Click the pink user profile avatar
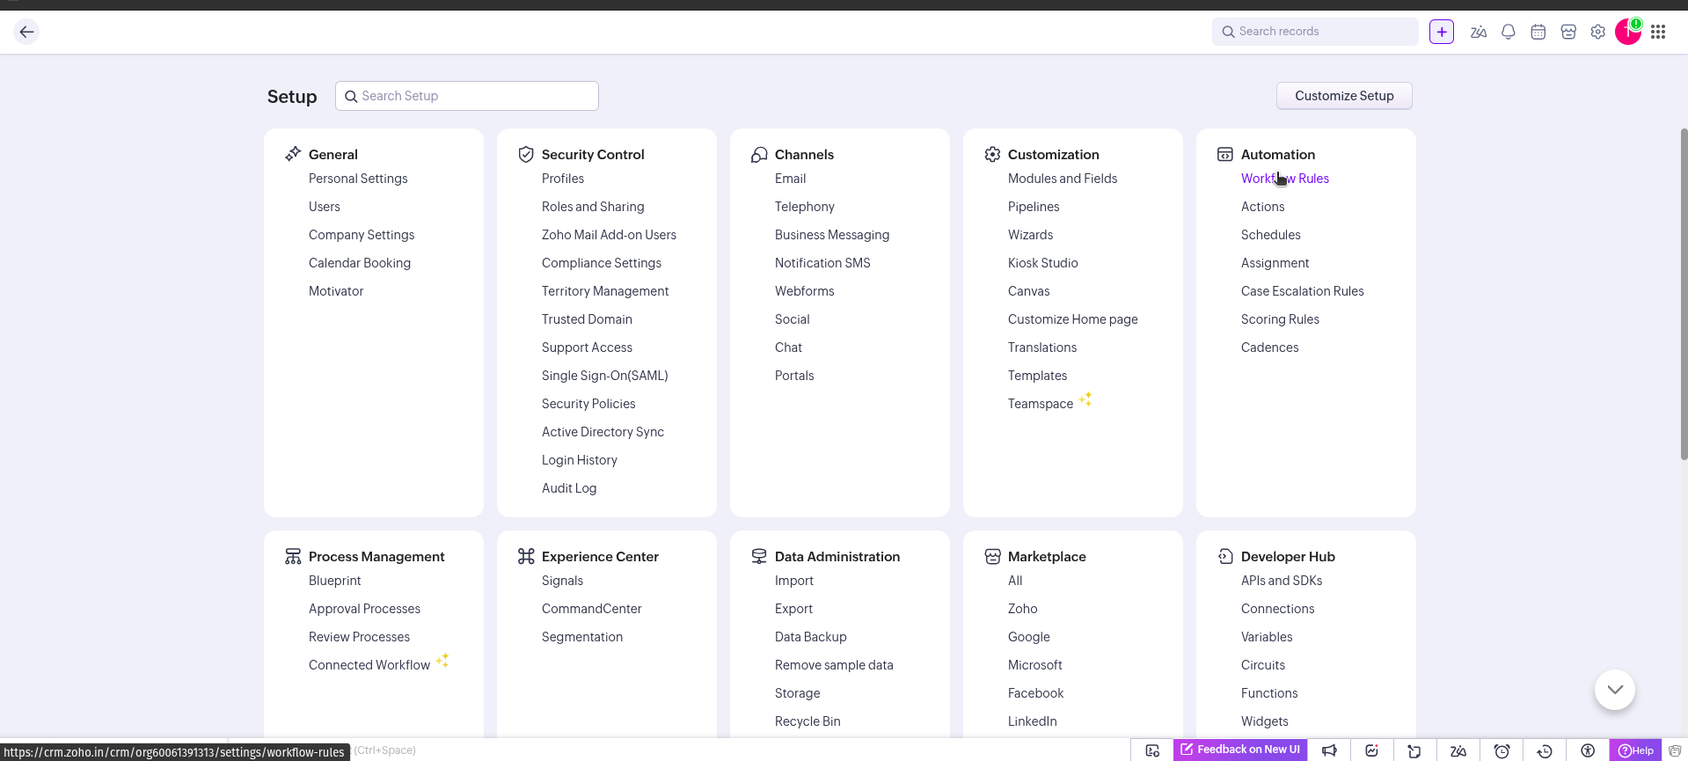1688x761 pixels. click(1627, 33)
